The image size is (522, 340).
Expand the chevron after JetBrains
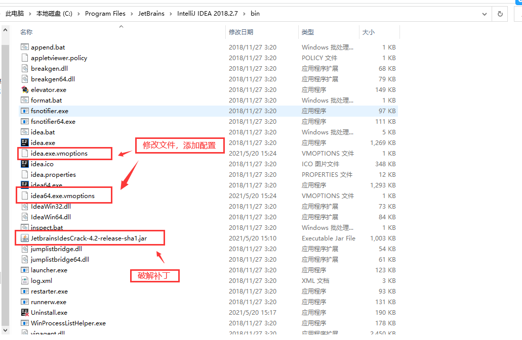click(x=171, y=14)
